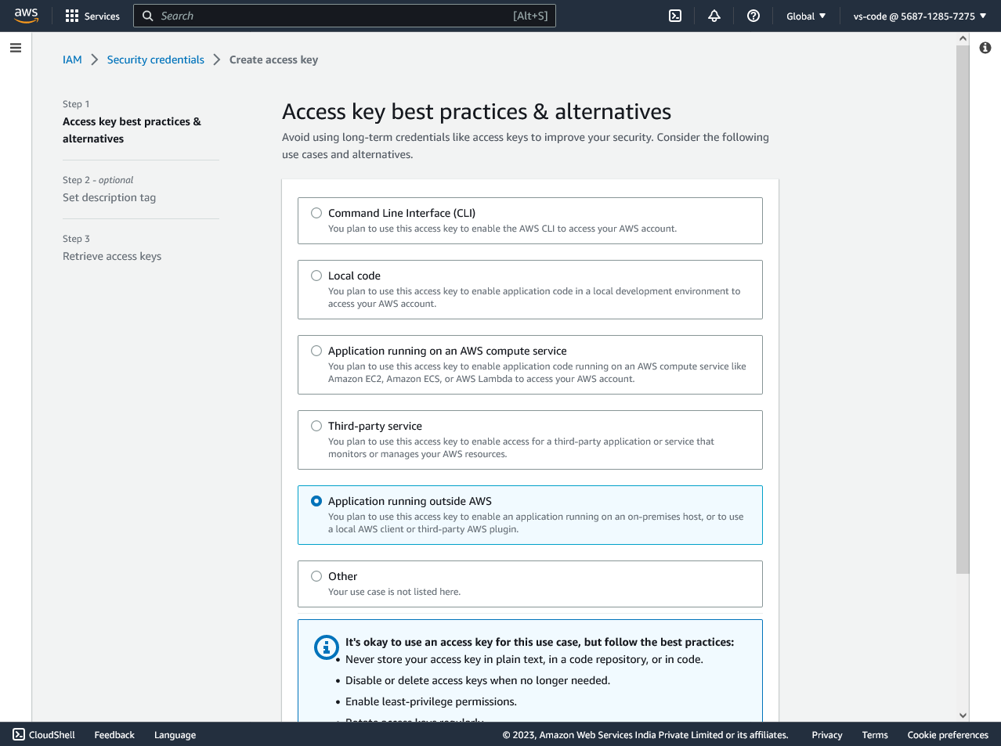The image size is (1001, 746).
Task: Launch CloudShell from the top bar icon
Action: point(675,16)
